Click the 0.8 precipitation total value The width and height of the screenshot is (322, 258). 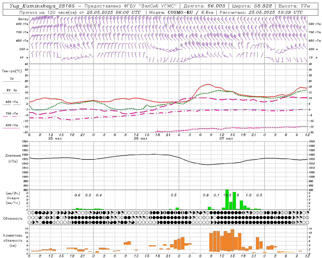pyautogui.click(x=206, y=195)
